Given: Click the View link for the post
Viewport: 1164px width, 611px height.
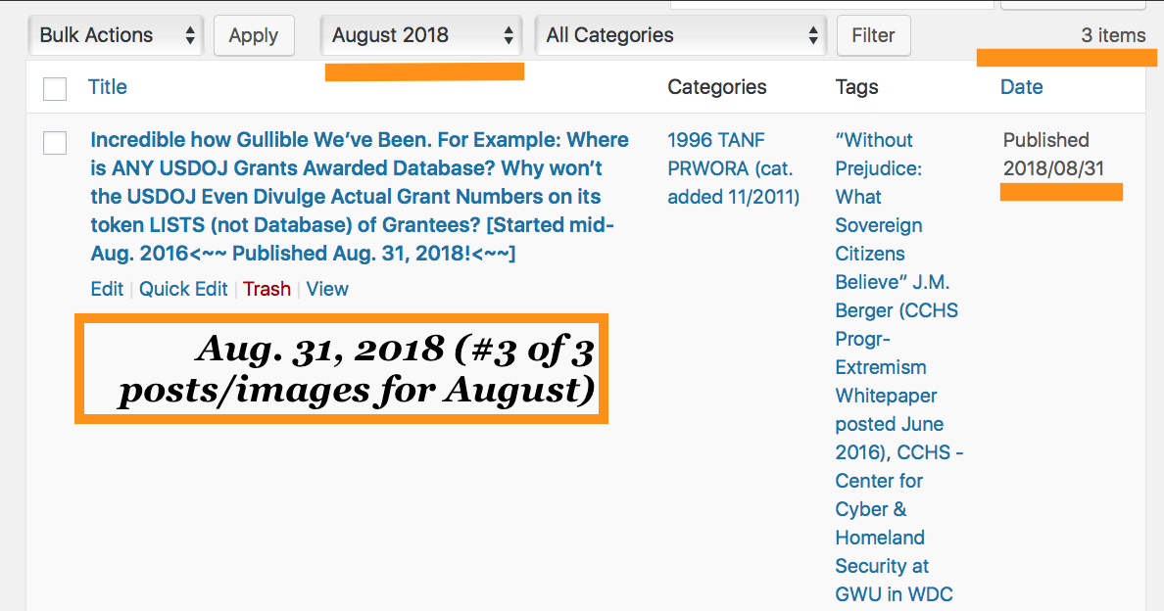Looking at the screenshot, I should (327, 289).
